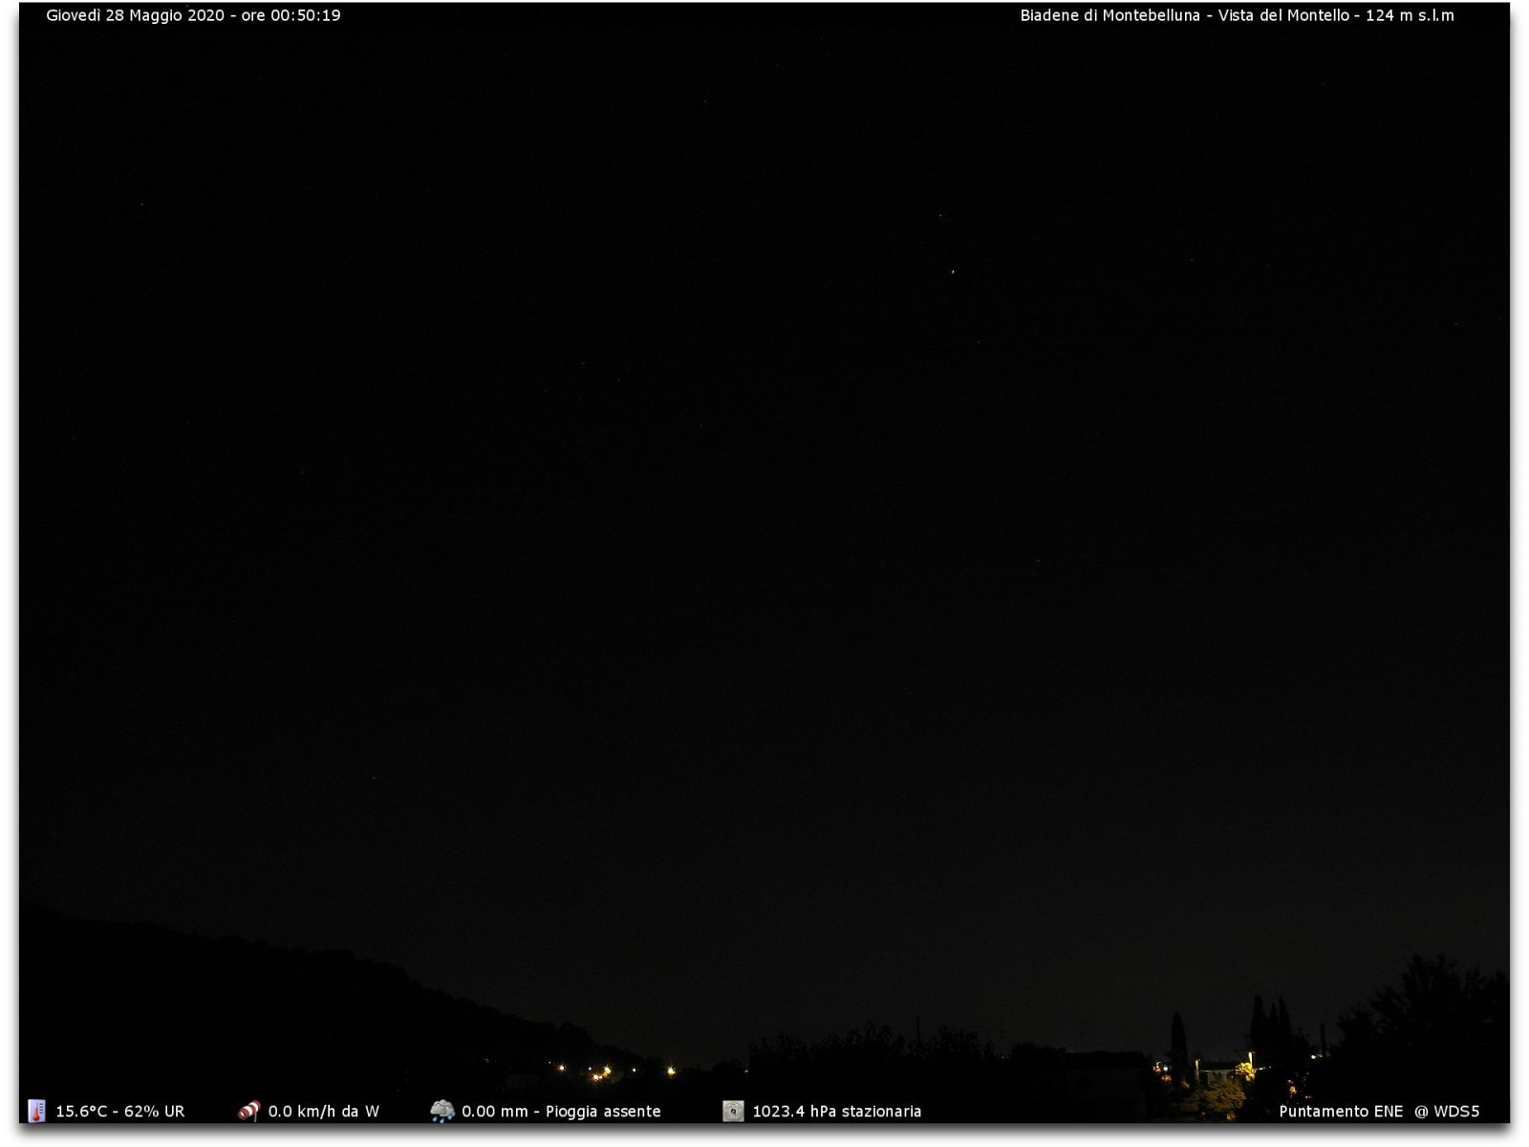Click the barometer pressure icon
The width and height of the screenshot is (1529, 1147).
733,1111
